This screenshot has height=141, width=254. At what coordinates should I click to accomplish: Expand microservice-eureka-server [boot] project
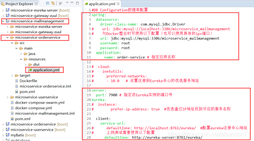pyautogui.click(x=3, y=10)
